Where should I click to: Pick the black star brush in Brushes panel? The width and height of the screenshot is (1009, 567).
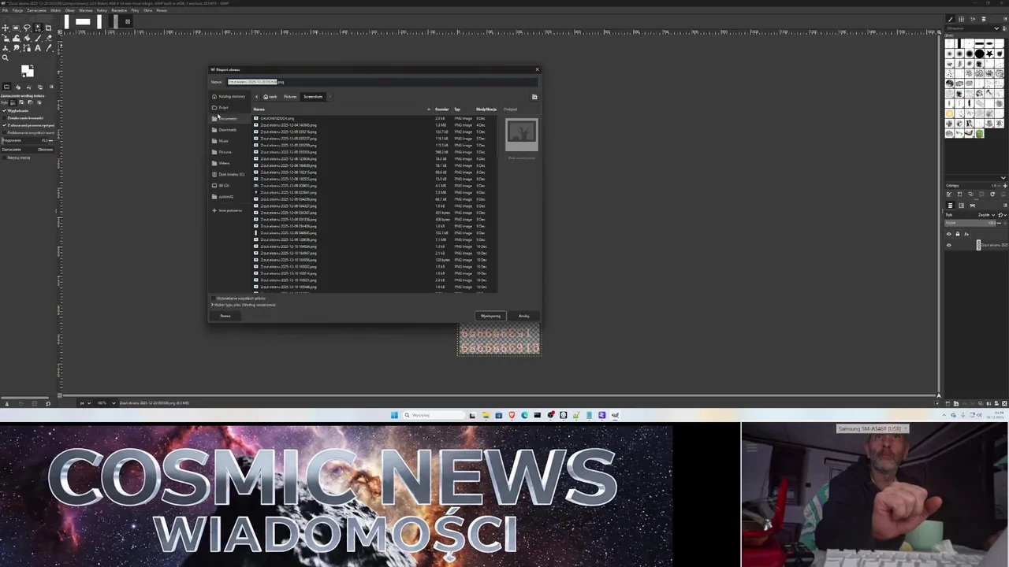[989, 54]
